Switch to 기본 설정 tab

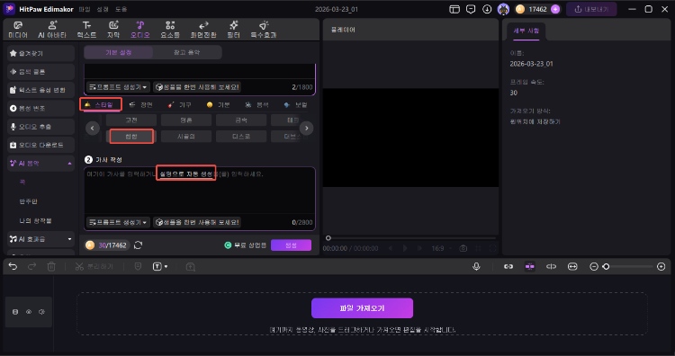pos(119,52)
